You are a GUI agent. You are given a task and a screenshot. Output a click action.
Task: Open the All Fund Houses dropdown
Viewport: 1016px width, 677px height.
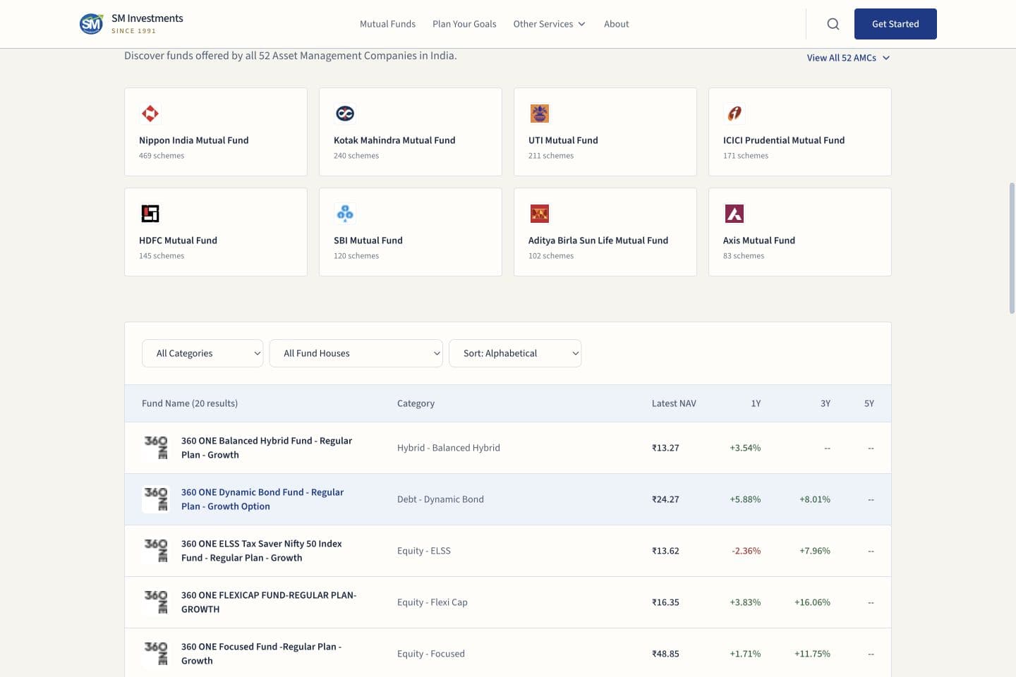pyautogui.click(x=356, y=353)
